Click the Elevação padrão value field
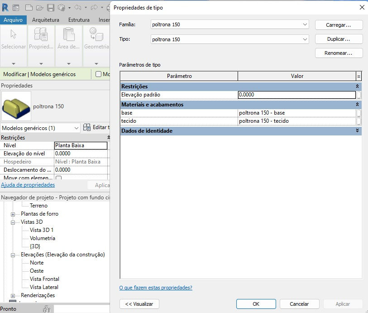 click(x=296, y=95)
